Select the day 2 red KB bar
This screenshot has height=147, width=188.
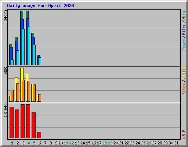coord(17,124)
